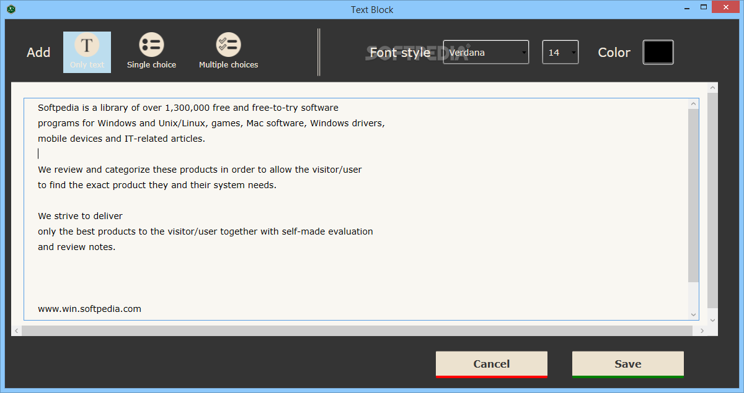Viewport: 744px width, 393px height.
Task: Click the app icon in title bar
Action: [x=11, y=9]
